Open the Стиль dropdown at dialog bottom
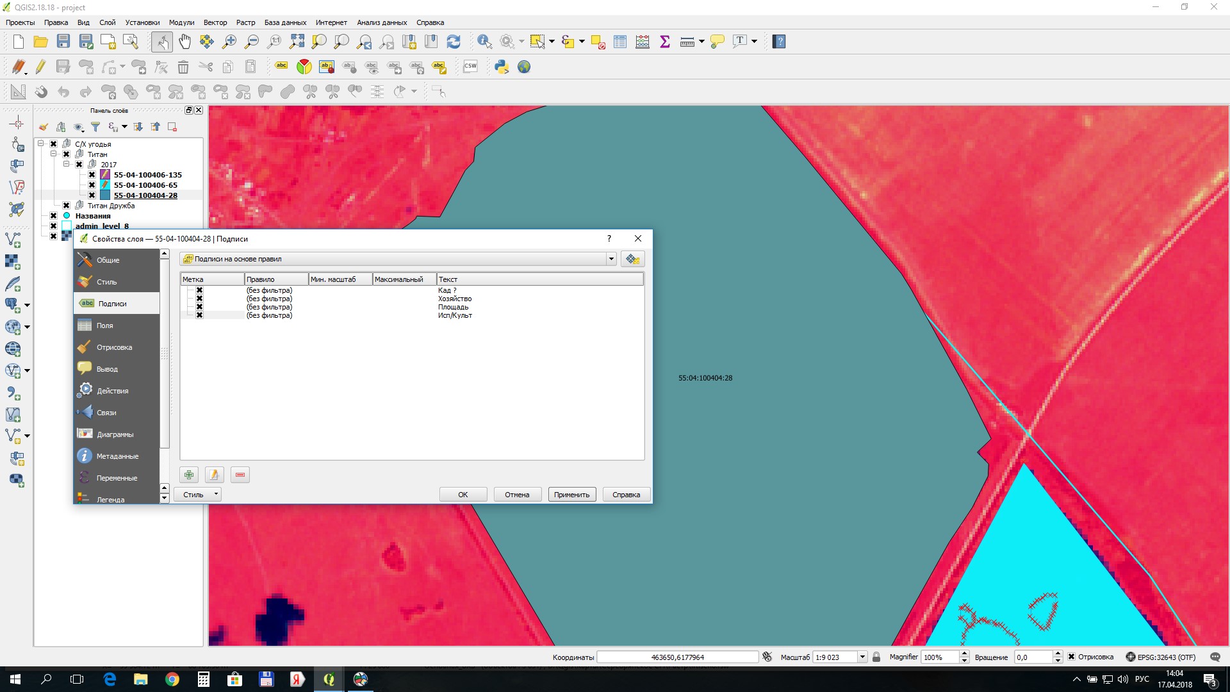 pos(199,494)
